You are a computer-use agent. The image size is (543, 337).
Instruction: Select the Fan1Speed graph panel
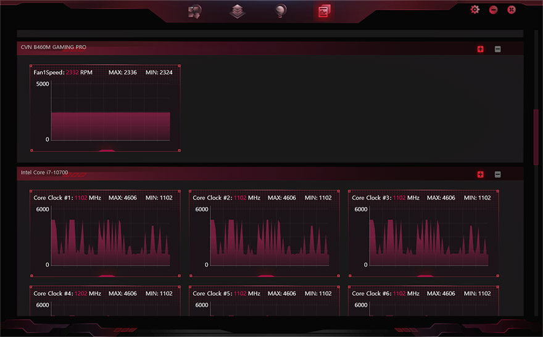tap(106, 108)
